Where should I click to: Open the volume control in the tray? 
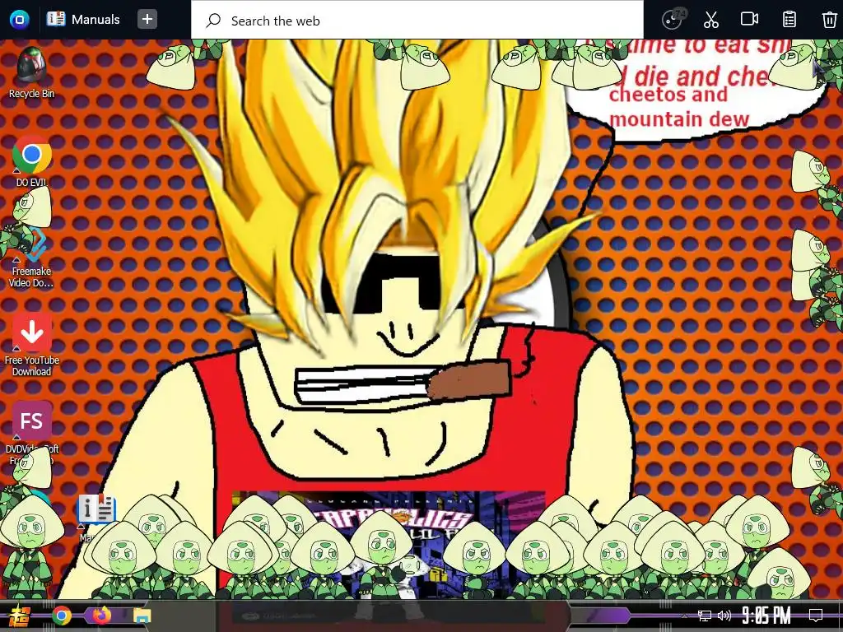724,616
